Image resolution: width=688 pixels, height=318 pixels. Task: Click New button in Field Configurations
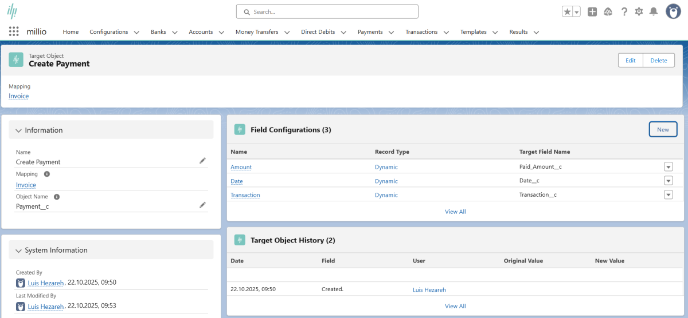click(x=663, y=130)
